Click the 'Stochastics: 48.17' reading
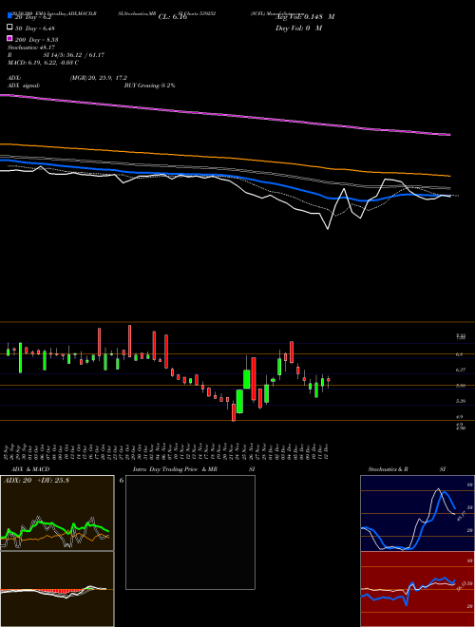This screenshot has height=627, width=475. tap(31, 47)
